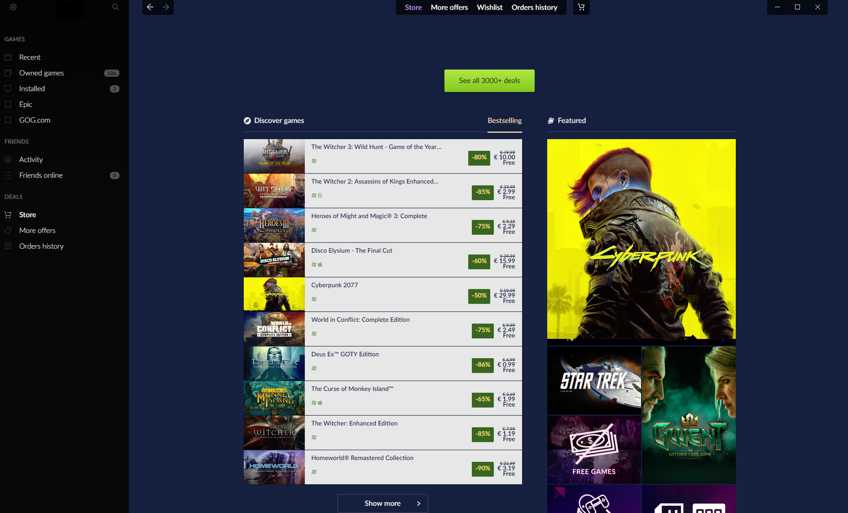
Task: Click Show more button
Action: point(383,504)
